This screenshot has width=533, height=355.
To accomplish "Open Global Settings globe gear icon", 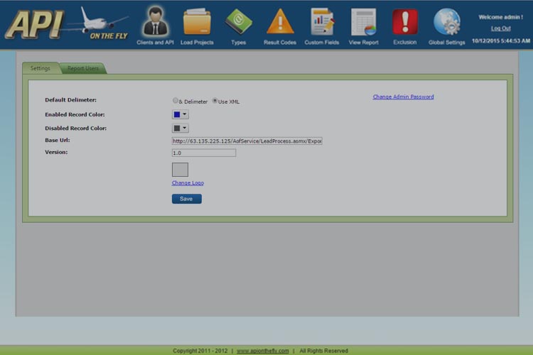I will click(x=447, y=22).
